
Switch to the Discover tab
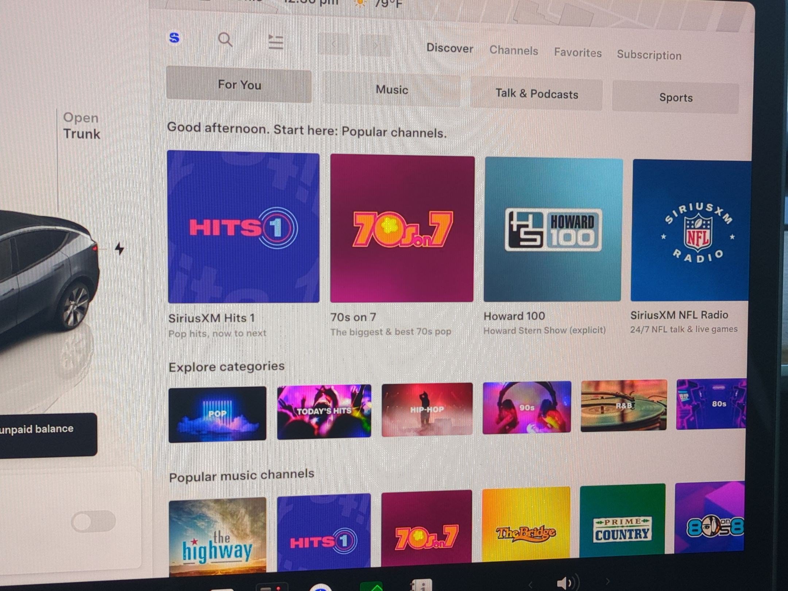pyautogui.click(x=450, y=48)
